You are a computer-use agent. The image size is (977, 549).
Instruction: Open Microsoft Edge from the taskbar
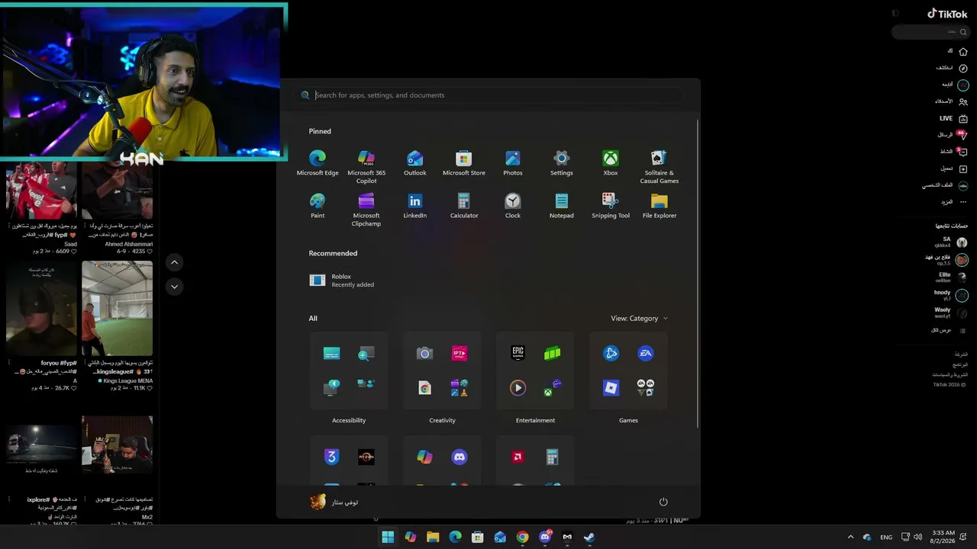455,537
